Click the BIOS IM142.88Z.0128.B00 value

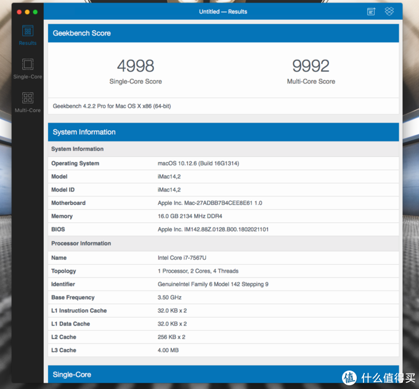pyautogui.click(x=213, y=230)
